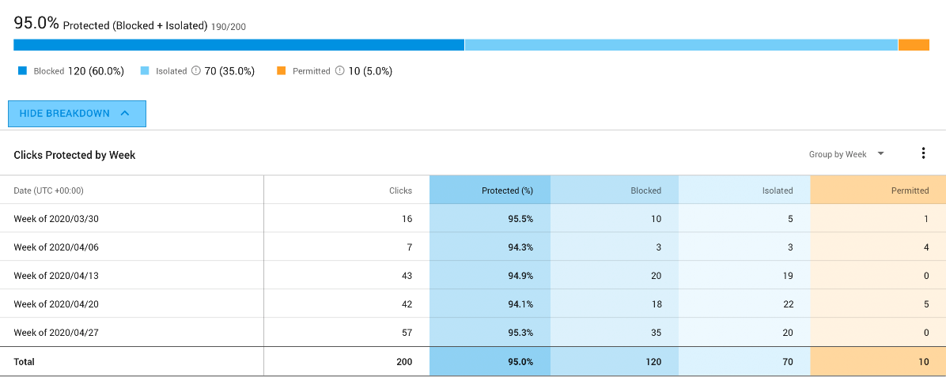The width and height of the screenshot is (946, 377).
Task: Click the Blocked legend color square
Action: tap(23, 70)
